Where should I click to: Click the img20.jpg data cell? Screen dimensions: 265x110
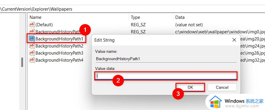click(253, 39)
